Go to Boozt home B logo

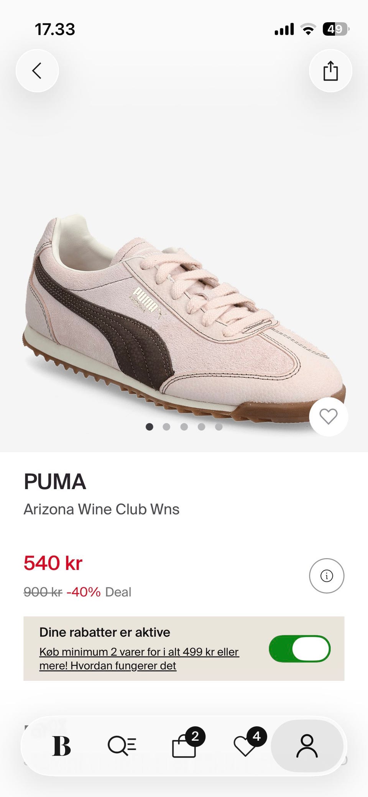point(61,746)
